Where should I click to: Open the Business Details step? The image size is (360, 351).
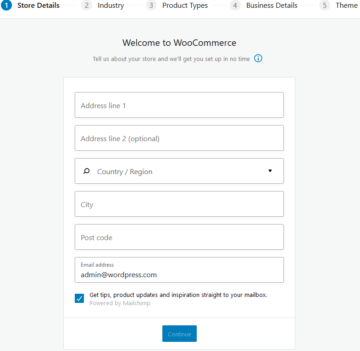point(271,5)
